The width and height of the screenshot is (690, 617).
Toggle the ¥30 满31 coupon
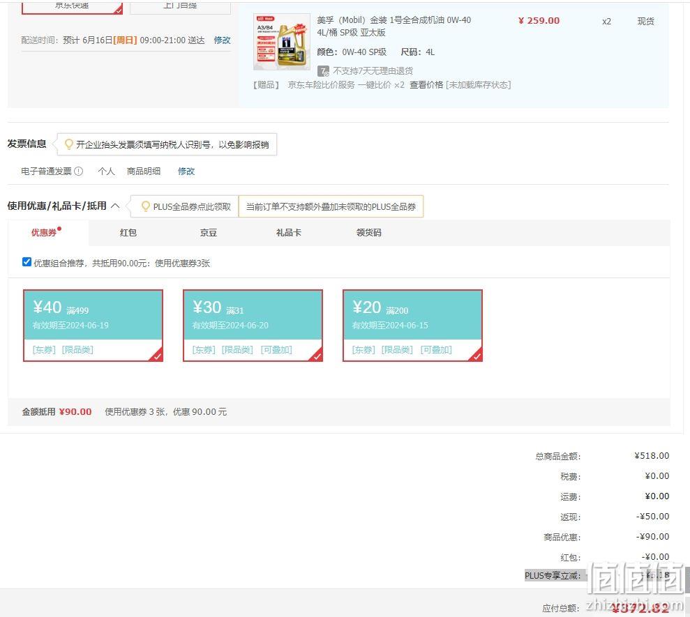click(x=253, y=326)
